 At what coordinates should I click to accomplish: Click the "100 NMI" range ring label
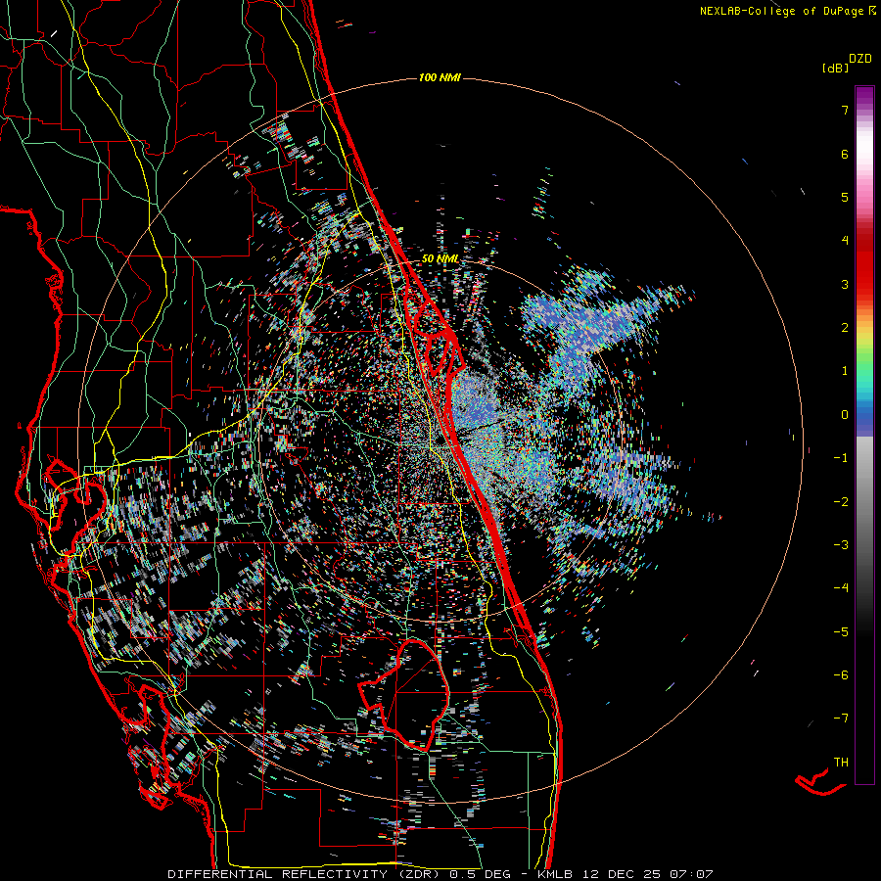(x=440, y=77)
